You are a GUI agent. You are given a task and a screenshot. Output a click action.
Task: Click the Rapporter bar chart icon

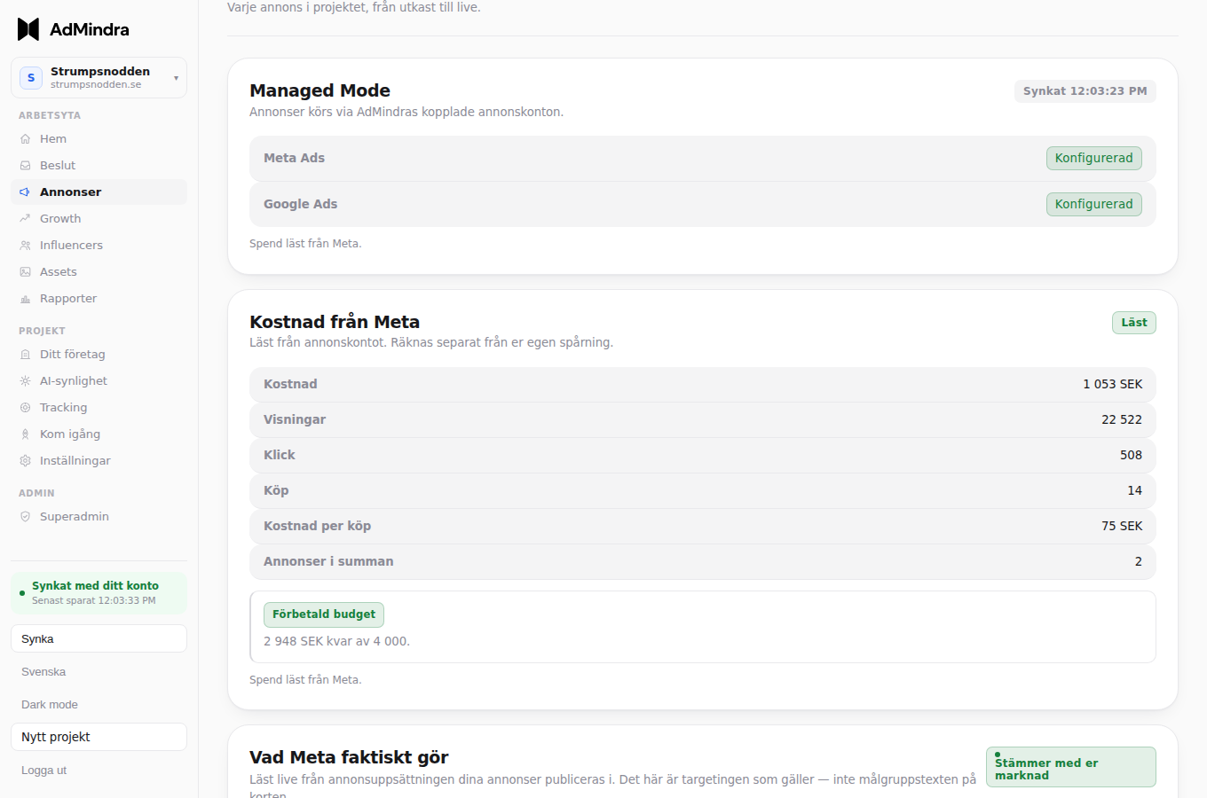point(25,299)
